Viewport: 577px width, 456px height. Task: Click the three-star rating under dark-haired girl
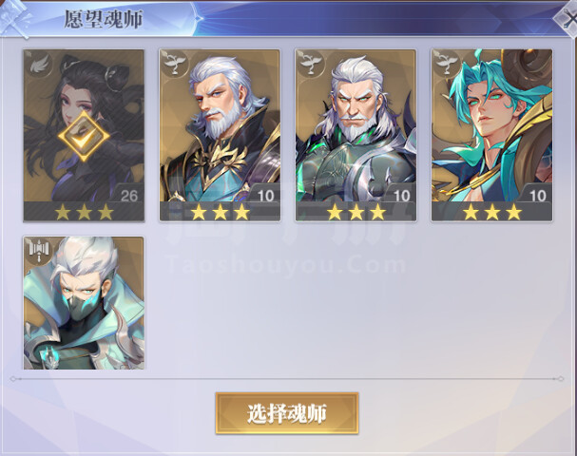tap(84, 212)
